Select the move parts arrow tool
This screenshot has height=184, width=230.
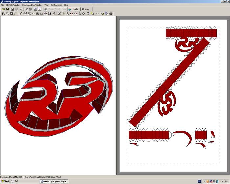(x=21, y=14)
